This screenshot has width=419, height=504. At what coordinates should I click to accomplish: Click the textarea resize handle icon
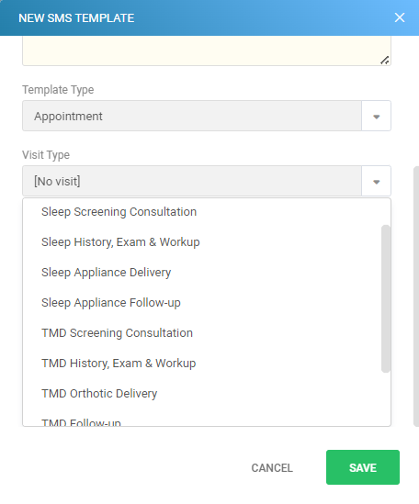point(385,60)
